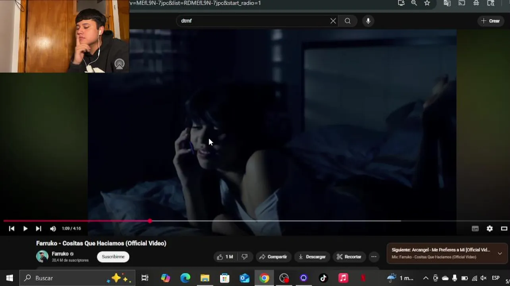The width and height of the screenshot is (510, 286).
Task: Open Wi-Fi network tray icon
Action: pyautogui.click(x=474, y=278)
